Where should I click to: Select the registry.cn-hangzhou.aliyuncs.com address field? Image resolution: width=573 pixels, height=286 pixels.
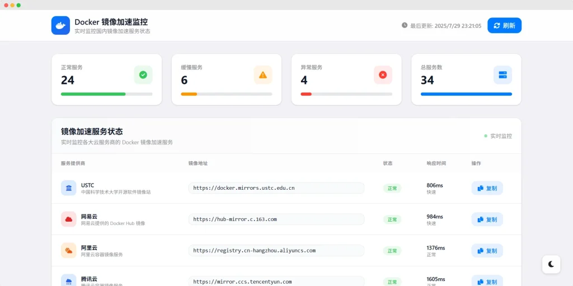(x=276, y=251)
